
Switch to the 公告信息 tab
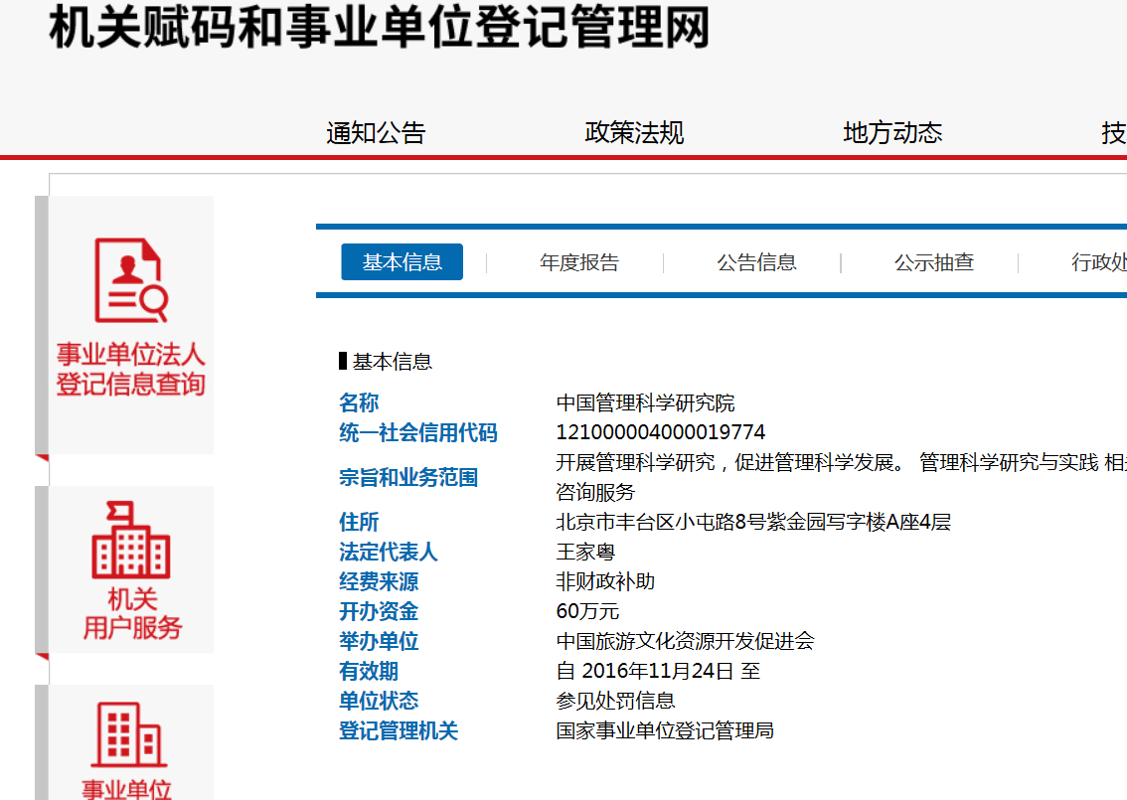pos(757,262)
